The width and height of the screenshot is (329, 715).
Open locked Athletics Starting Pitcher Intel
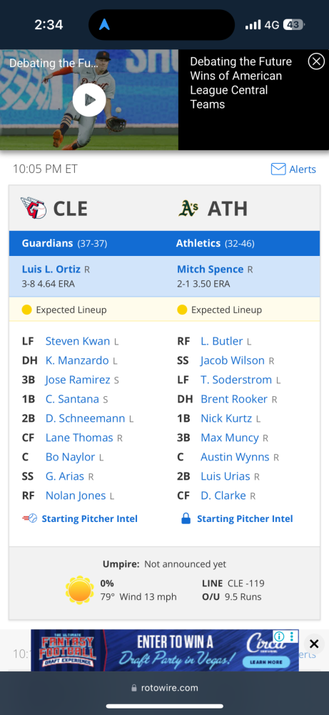[x=237, y=518]
